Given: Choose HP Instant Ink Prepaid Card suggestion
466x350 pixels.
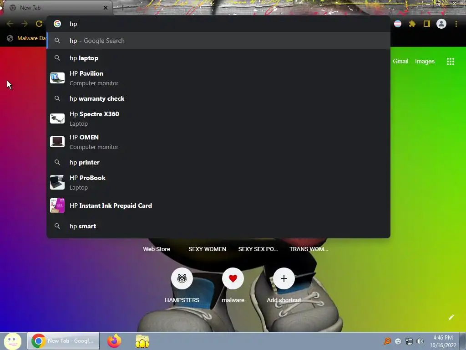Looking at the screenshot, I should [218, 206].
